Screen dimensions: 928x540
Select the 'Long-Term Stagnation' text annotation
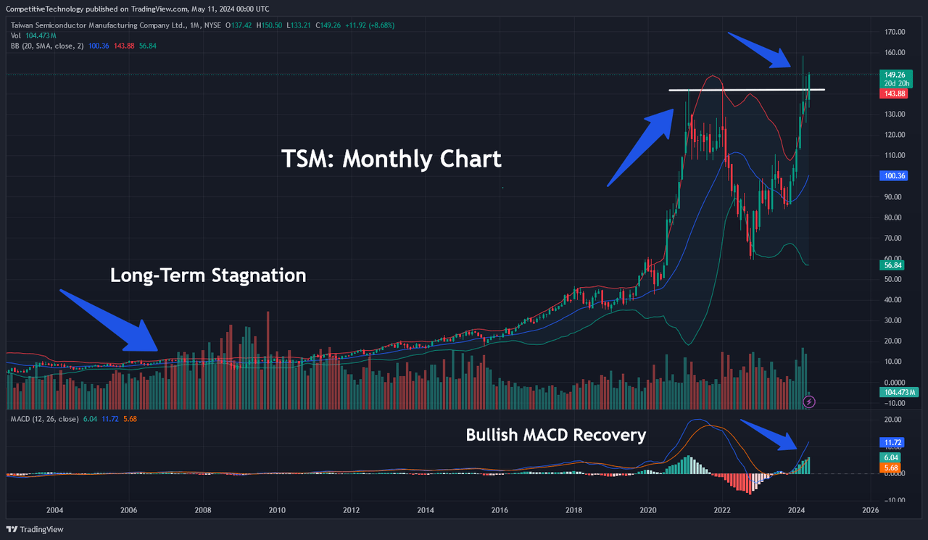point(208,275)
